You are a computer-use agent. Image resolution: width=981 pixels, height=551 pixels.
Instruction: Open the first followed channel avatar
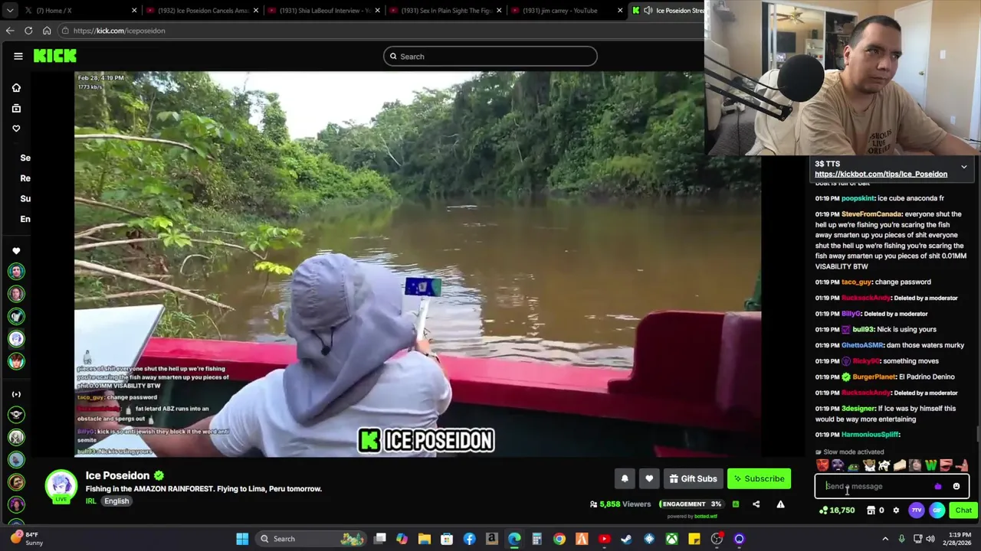16,272
